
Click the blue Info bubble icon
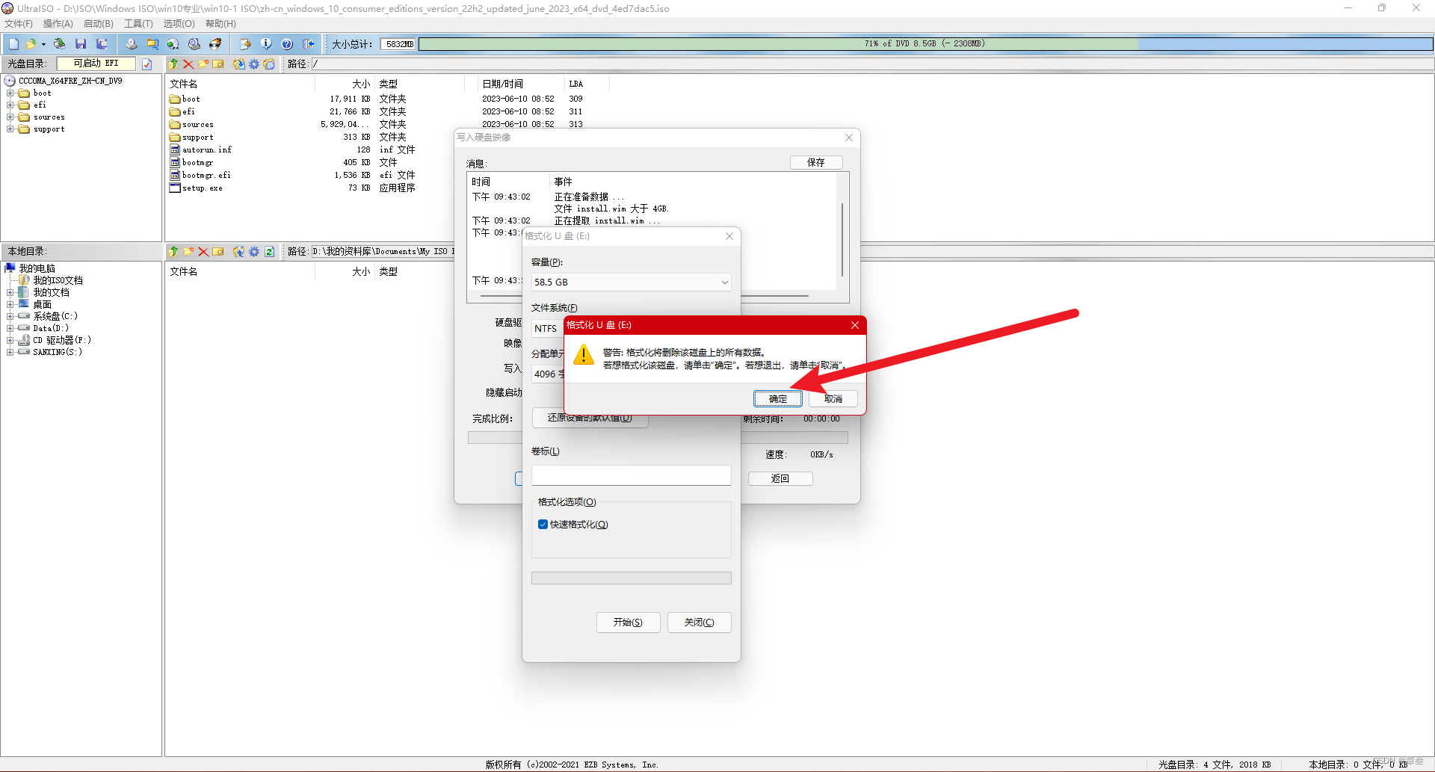point(265,44)
